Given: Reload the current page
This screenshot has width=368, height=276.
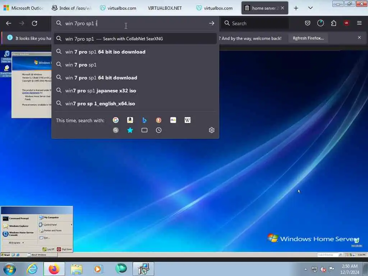Looking at the screenshot, I should (34, 23).
